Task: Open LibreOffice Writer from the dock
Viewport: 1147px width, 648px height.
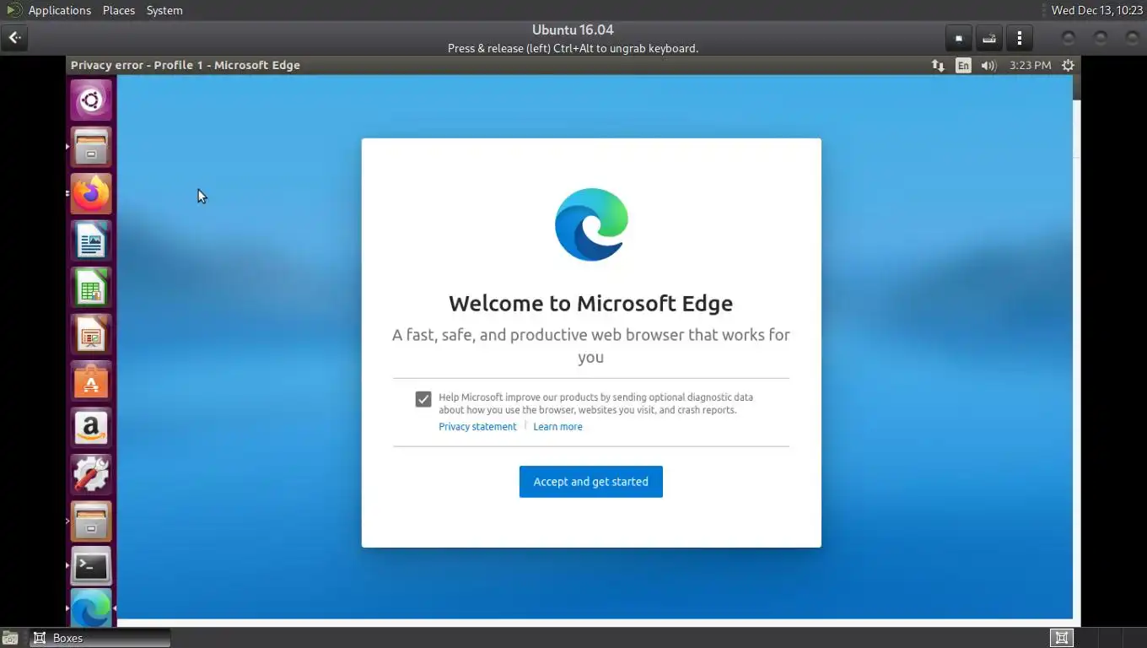Action: point(91,241)
